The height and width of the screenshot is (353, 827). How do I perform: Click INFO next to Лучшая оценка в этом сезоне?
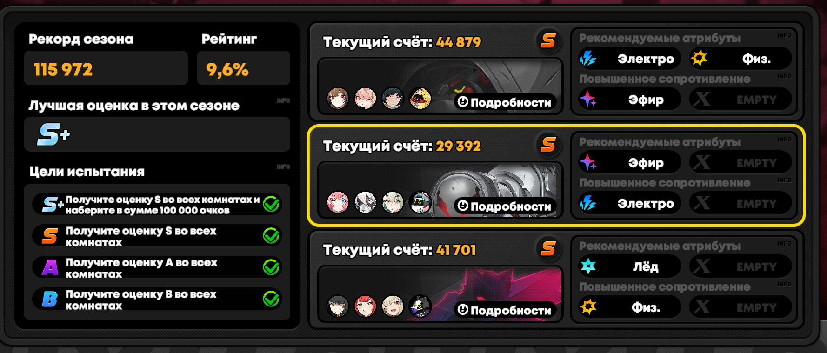(283, 100)
